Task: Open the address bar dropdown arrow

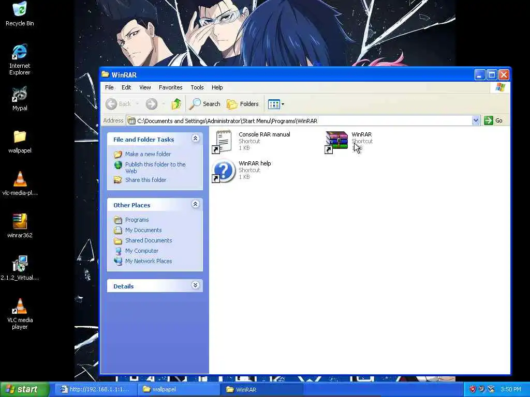Action: [x=476, y=120]
